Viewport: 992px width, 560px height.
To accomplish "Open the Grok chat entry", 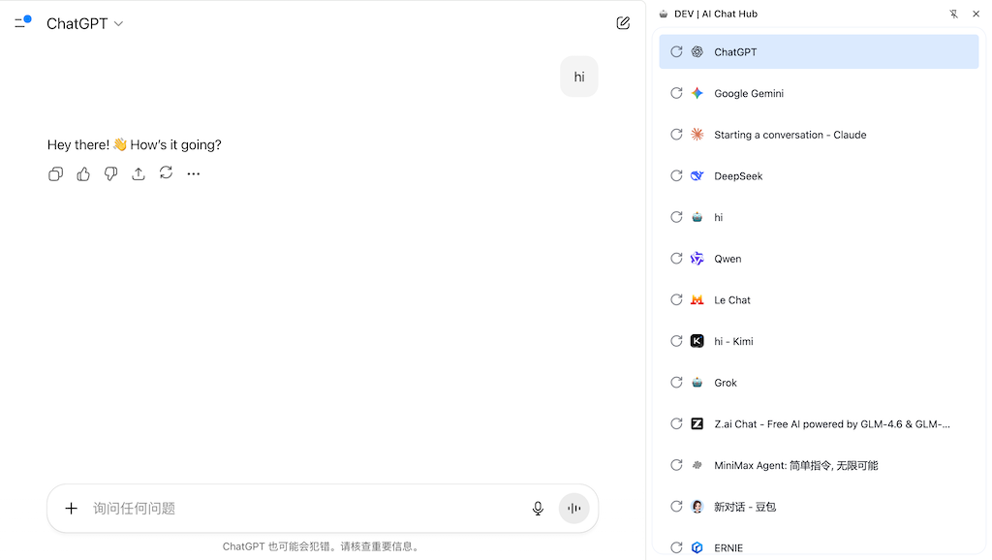I will point(819,383).
